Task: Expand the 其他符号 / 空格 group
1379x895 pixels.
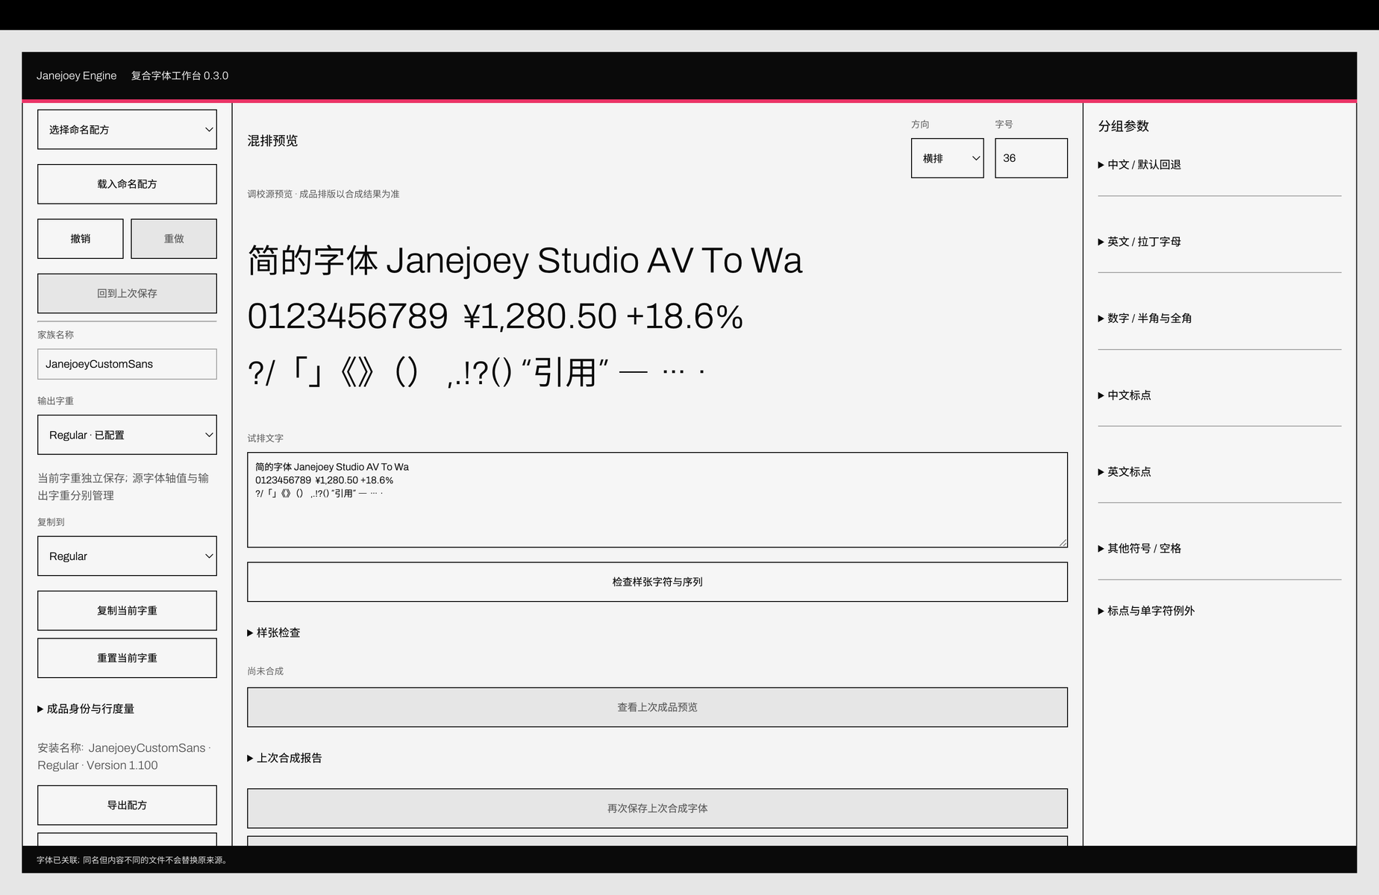Action: (x=1139, y=548)
